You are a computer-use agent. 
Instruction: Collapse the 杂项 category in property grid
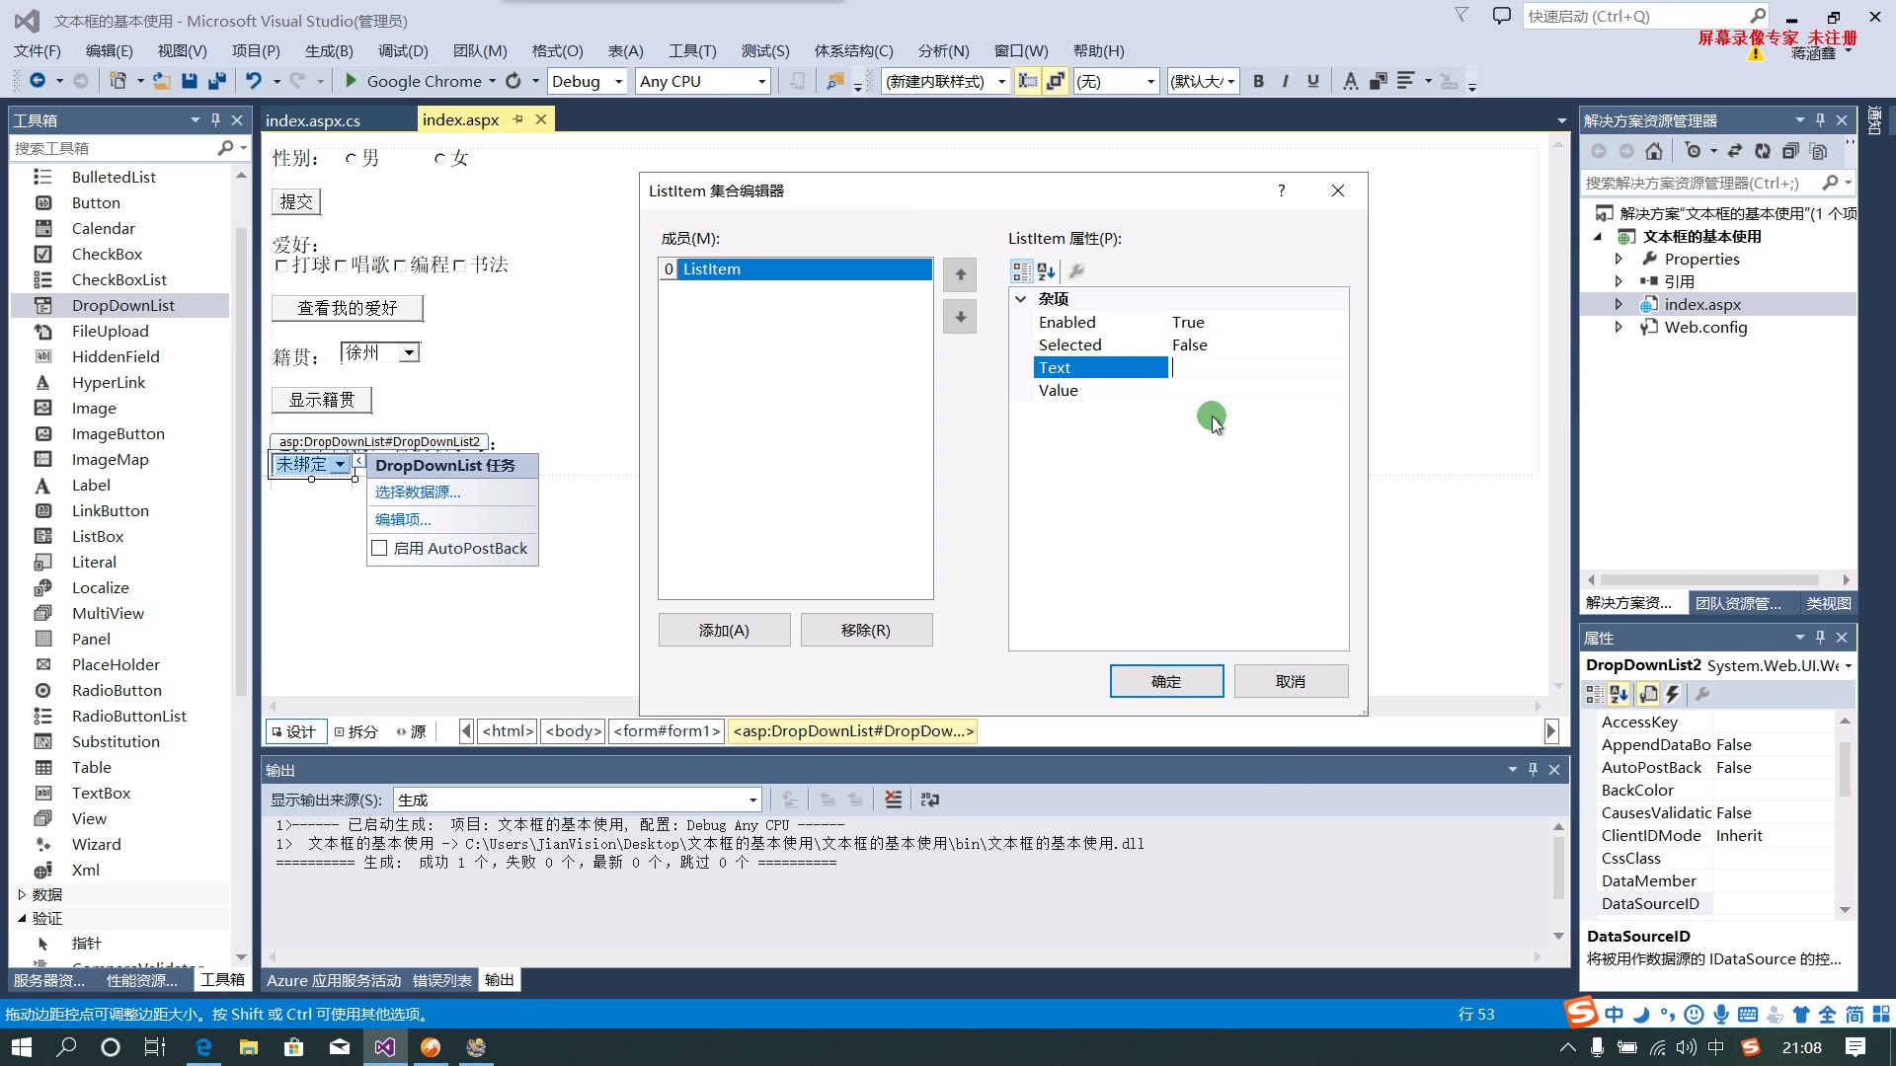(x=1021, y=299)
